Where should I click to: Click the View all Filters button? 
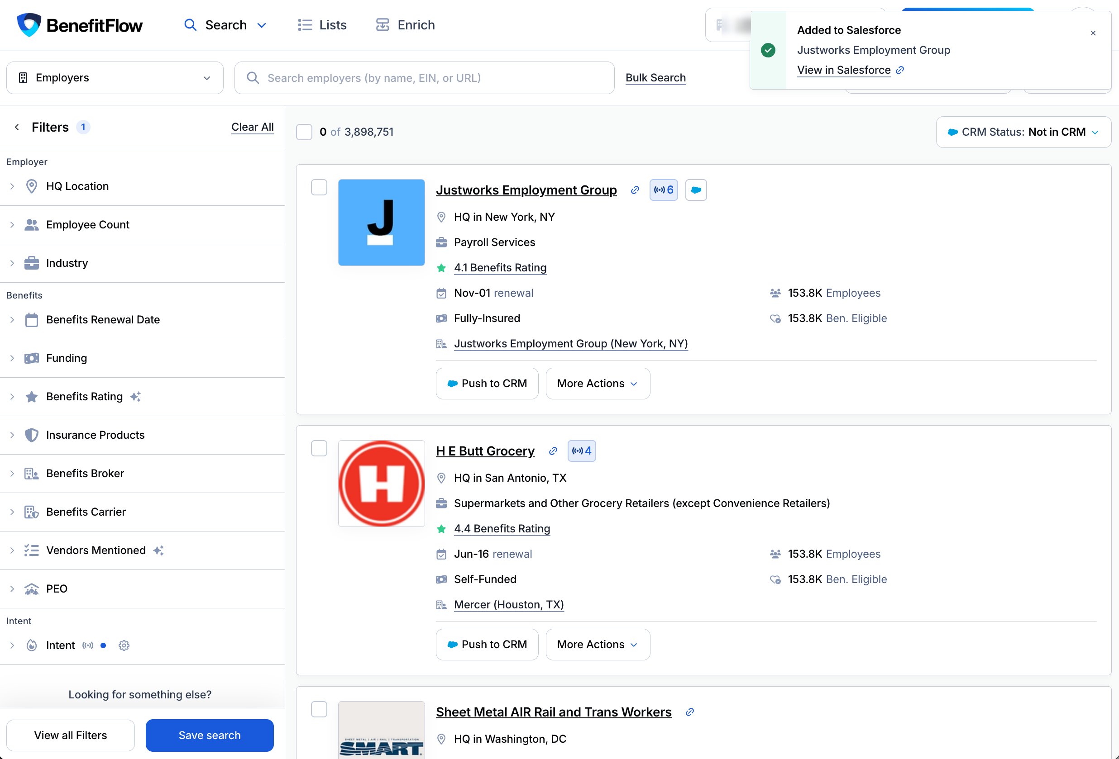[70, 735]
